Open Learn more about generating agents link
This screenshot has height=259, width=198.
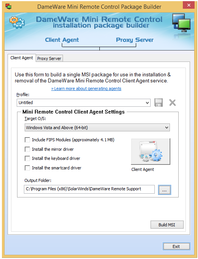point(86,88)
